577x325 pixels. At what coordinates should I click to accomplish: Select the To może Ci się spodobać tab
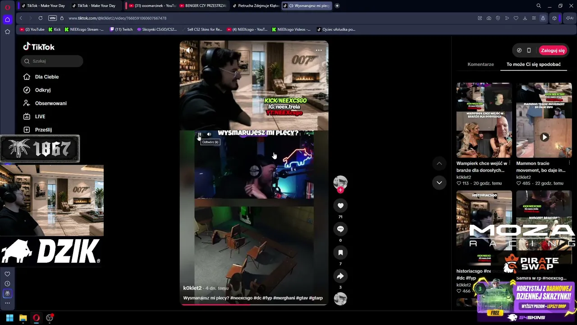(x=534, y=64)
